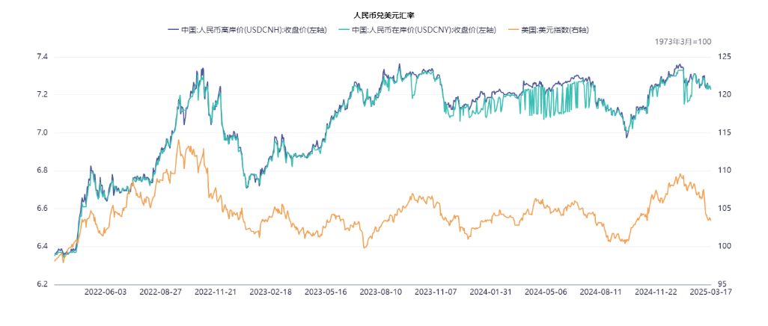Select the 2022-11-21 date axis label
The height and width of the screenshot is (326, 768).
pos(216,292)
